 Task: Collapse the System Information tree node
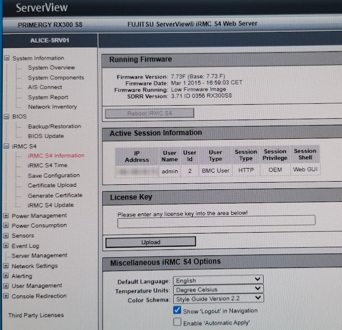pyautogui.click(x=7, y=58)
